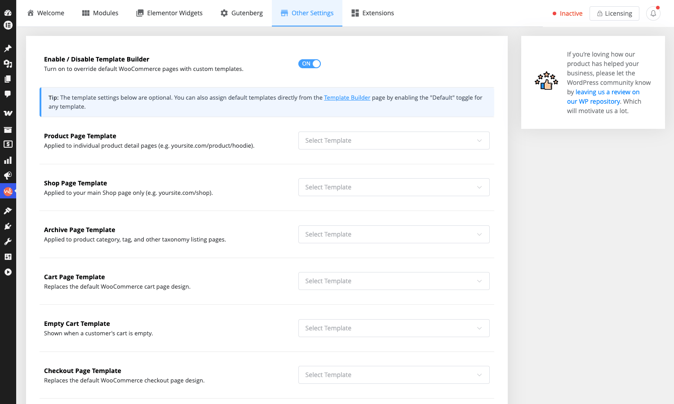Open the notifications bell icon
674x404 pixels.
coord(653,13)
